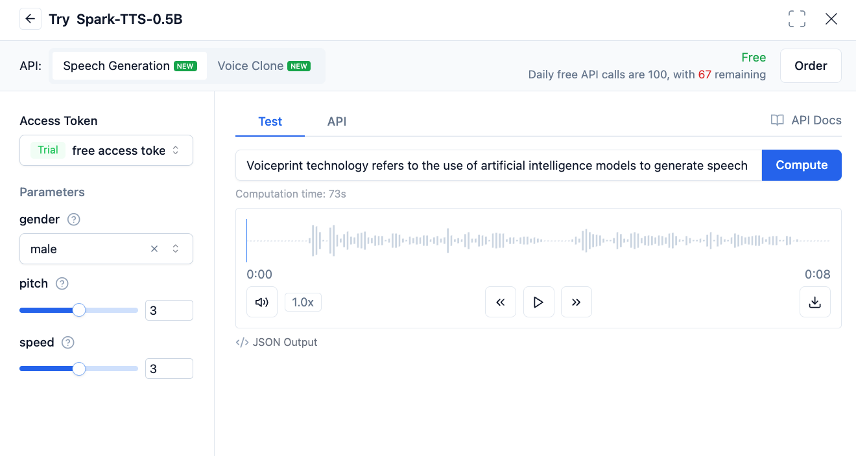Image resolution: width=856 pixels, height=456 pixels.
Task: Click the speech text input field
Action: tap(497, 165)
